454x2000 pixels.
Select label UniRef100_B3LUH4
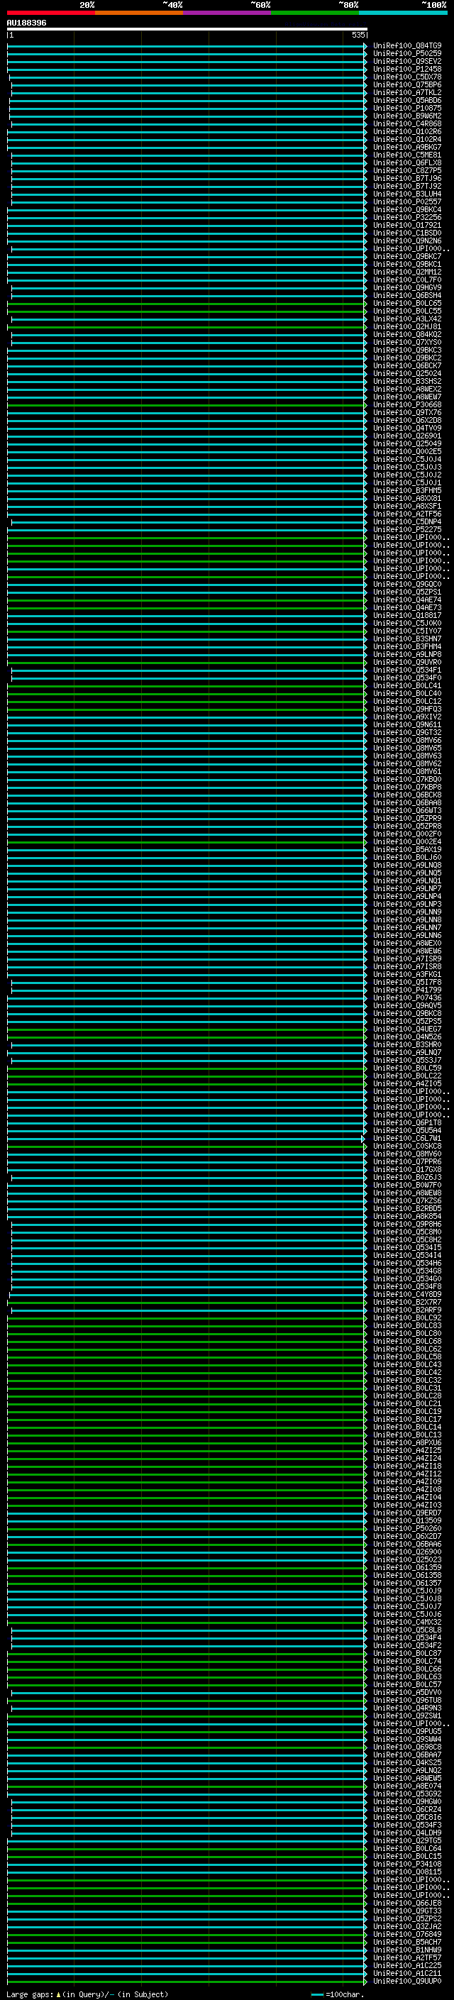click(406, 194)
